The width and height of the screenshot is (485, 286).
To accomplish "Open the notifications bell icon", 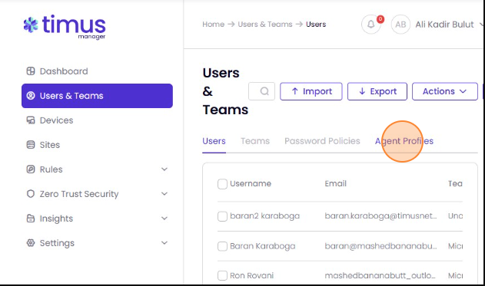I will tap(371, 24).
